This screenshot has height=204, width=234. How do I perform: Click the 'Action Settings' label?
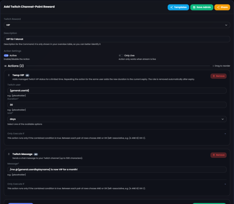12,51
